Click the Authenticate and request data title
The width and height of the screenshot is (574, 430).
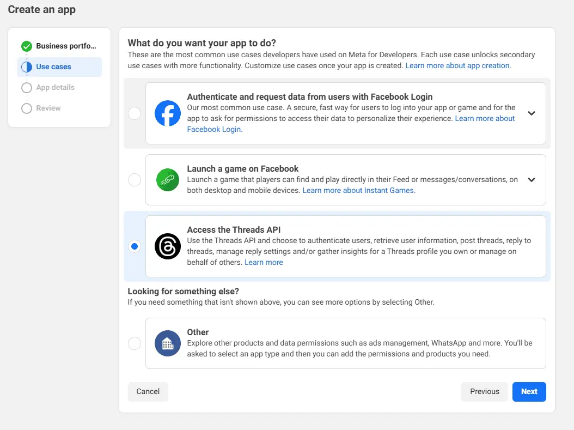[310, 96]
